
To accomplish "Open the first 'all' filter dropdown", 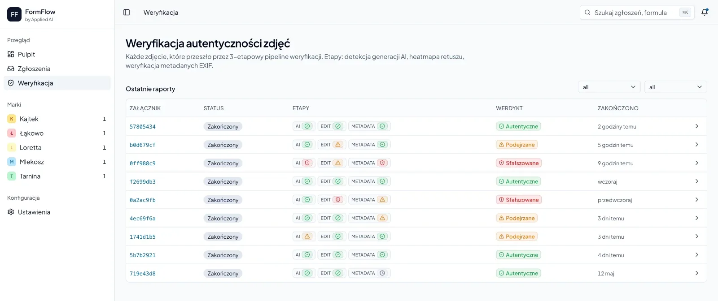I will [609, 87].
